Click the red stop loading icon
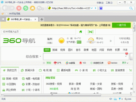Screen dimensions: 136x102 (19, 8)
